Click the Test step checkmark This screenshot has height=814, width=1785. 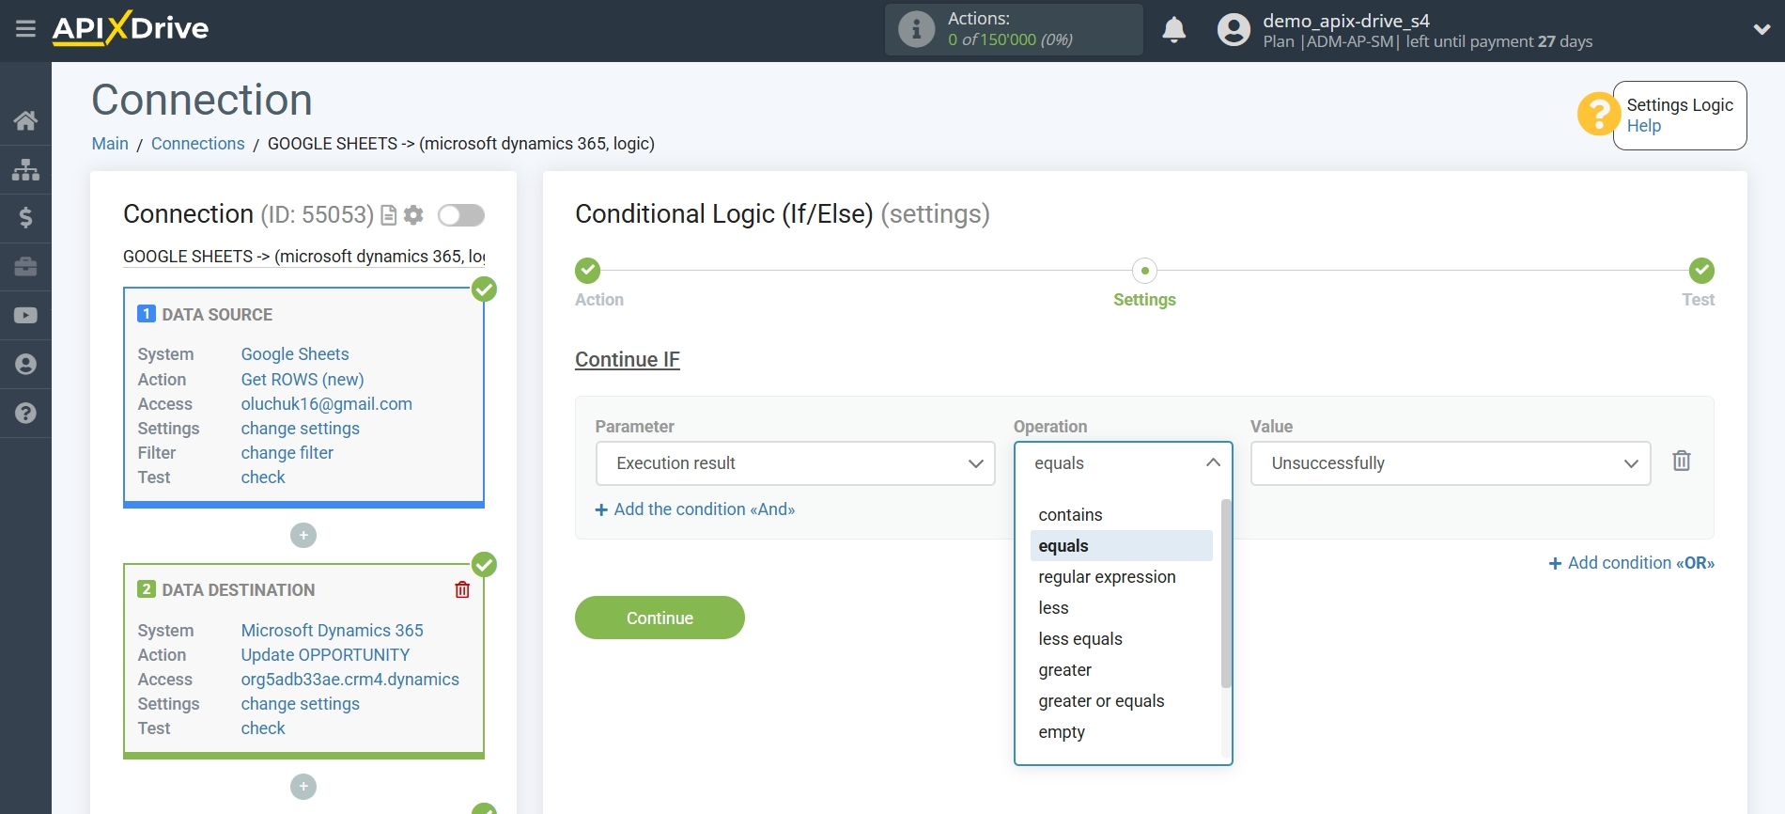pos(1701,271)
